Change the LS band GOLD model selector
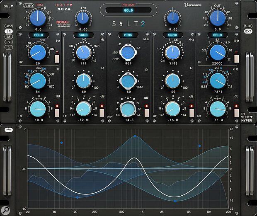The width and height of the screenshot is (257, 216). click(x=39, y=35)
